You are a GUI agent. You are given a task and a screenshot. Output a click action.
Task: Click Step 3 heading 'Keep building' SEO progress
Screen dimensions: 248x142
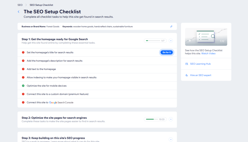point(53,138)
